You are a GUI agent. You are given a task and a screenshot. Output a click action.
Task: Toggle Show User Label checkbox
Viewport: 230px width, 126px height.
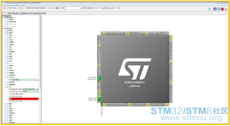pos(83,8)
